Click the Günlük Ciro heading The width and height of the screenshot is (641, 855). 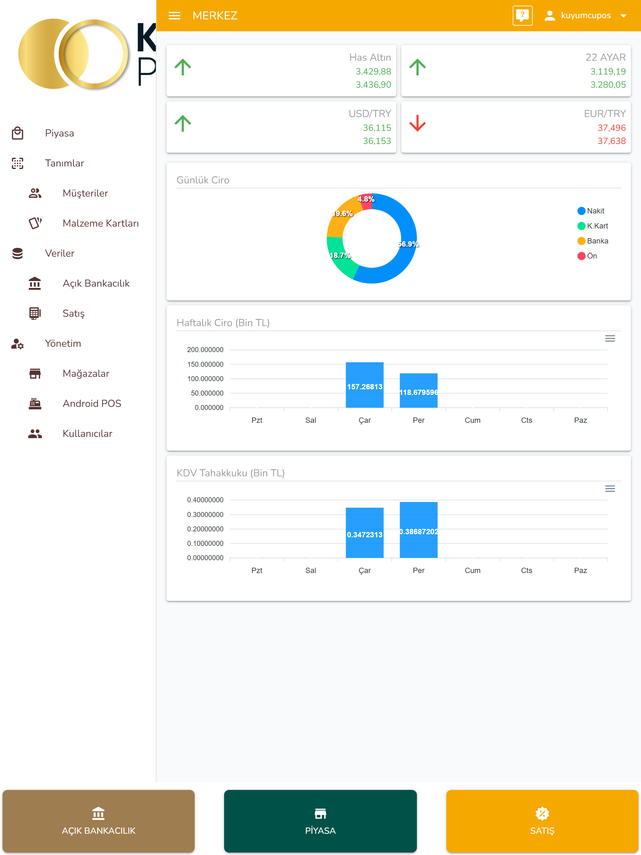click(x=203, y=180)
